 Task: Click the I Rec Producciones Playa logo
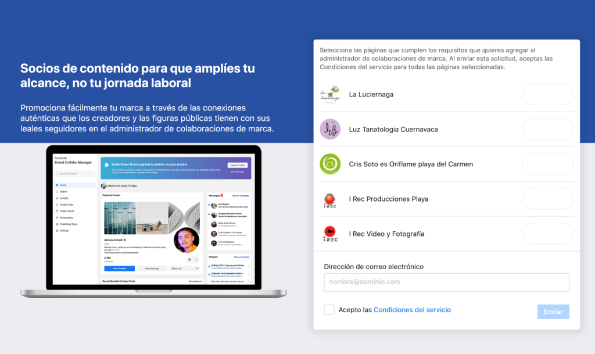tap(330, 199)
